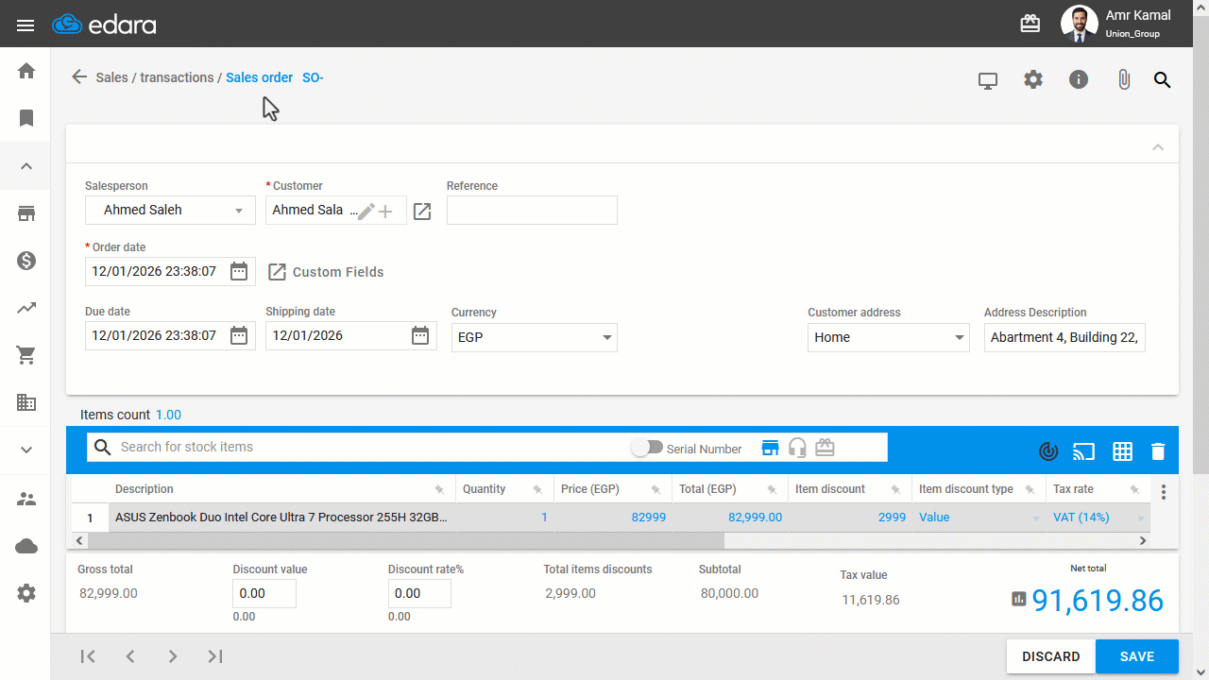Screen dimensions: 1209x680
Task: Click the DISCARD button
Action: coord(1051,656)
